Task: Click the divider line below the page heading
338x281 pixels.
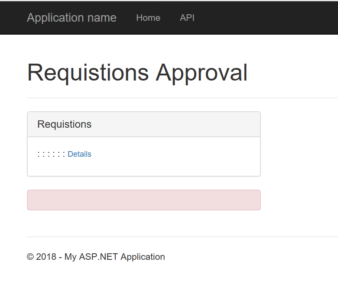Action: [x=182, y=98]
